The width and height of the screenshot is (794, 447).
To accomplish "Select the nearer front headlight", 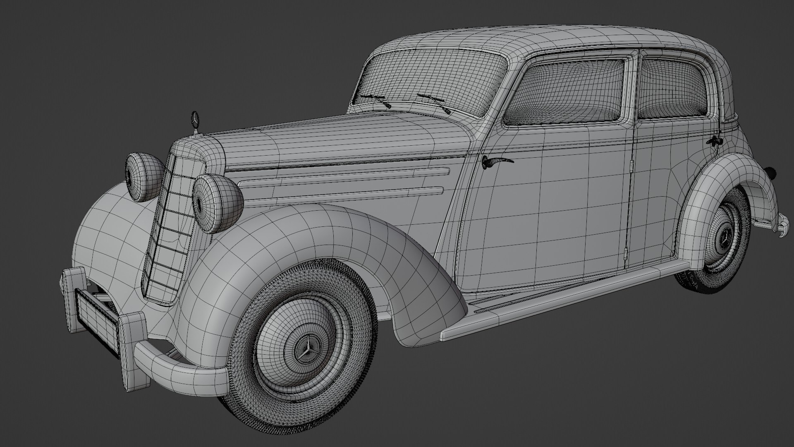I will (218, 203).
